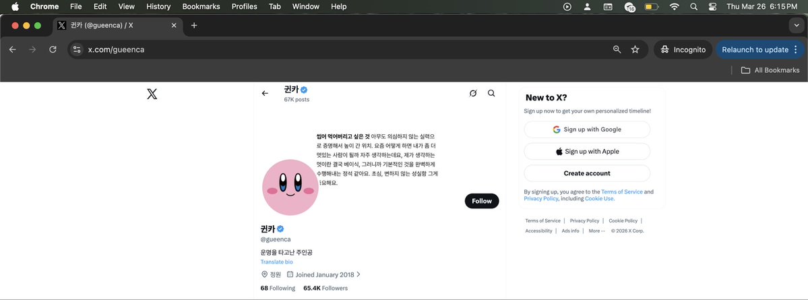This screenshot has width=808, height=300.
Task: Open Spotlight search in menu bar
Action: pos(693,6)
